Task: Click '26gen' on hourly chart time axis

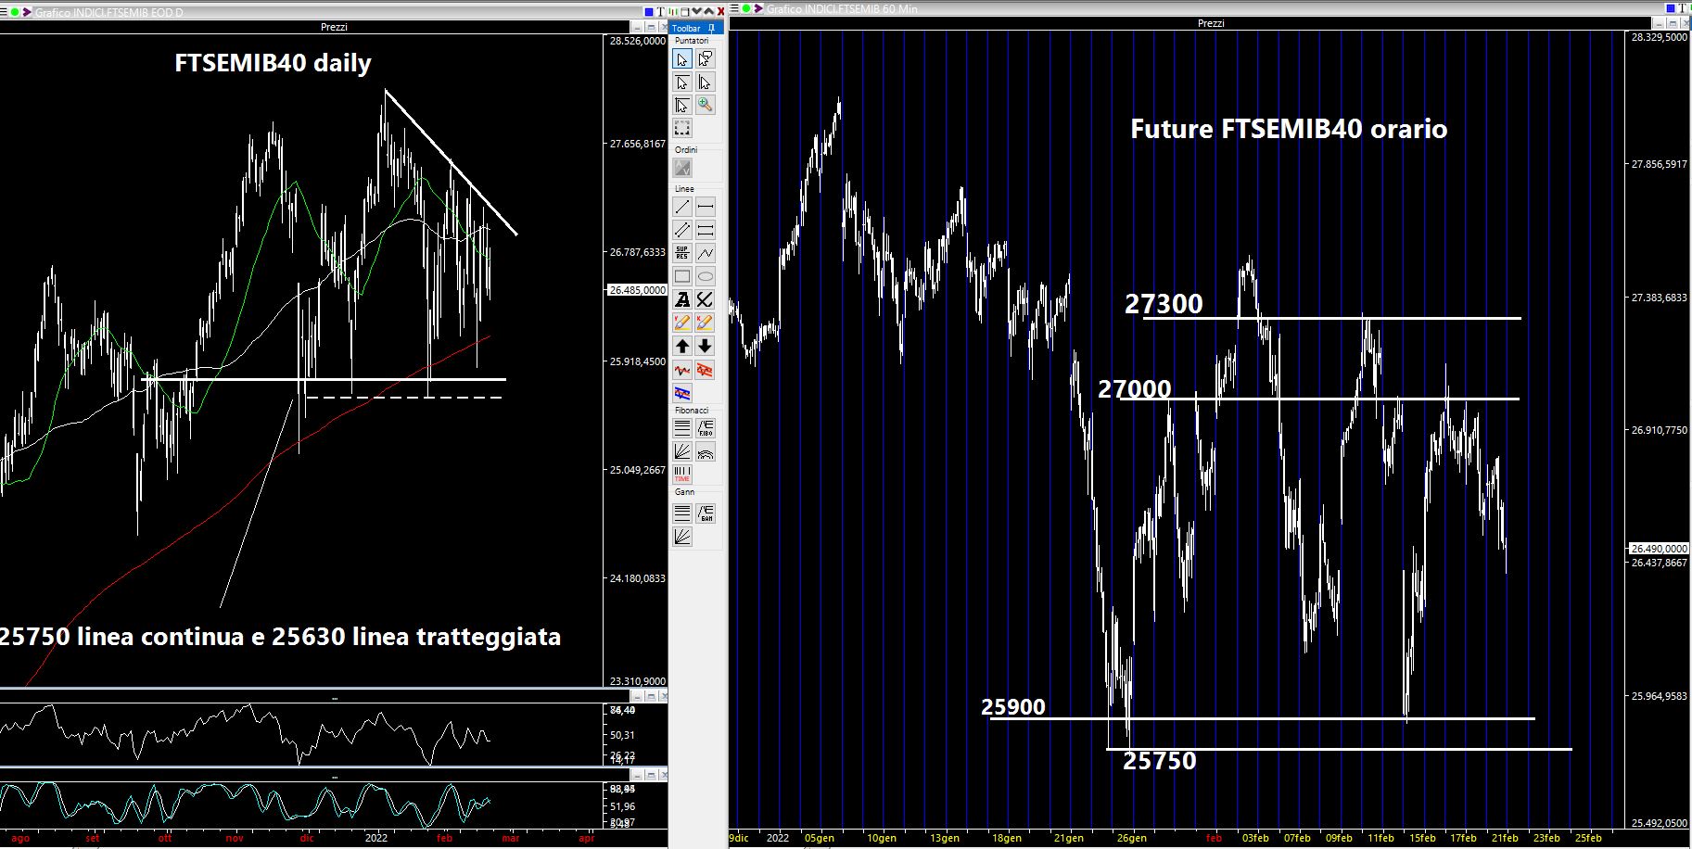Action: 1132,838
